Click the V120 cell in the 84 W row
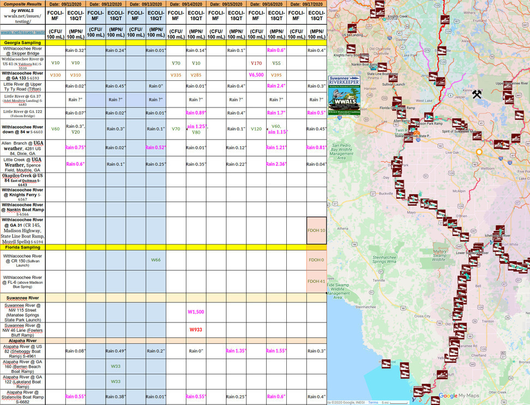 [x=256, y=129]
